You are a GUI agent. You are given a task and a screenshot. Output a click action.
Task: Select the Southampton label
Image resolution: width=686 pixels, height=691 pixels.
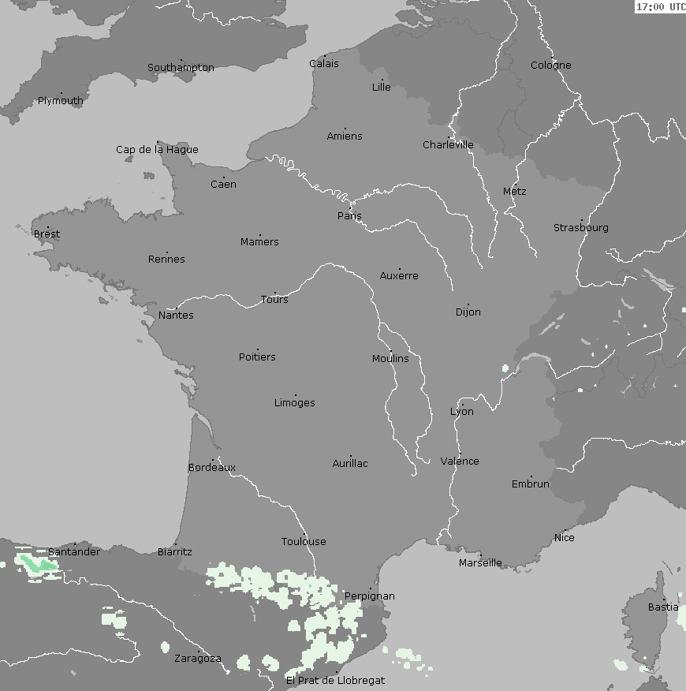tap(181, 68)
